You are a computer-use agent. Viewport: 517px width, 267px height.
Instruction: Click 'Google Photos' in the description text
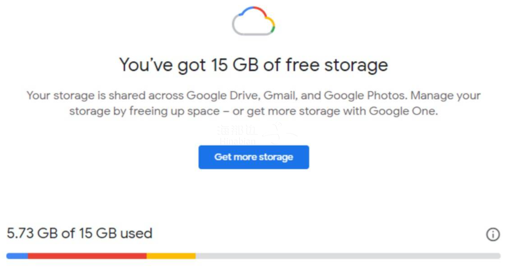click(x=365, y=96)
